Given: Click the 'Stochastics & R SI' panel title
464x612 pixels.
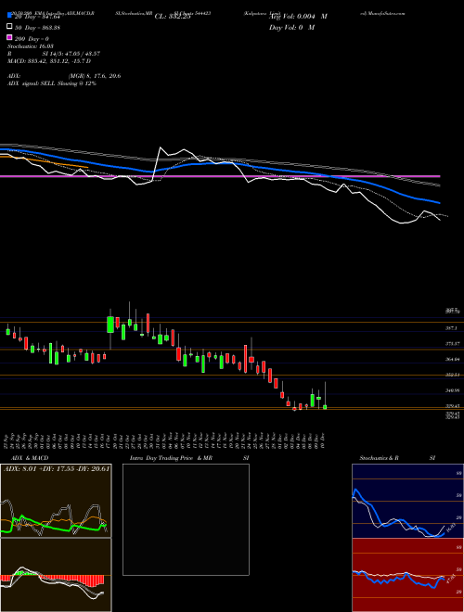Looking at the screenshot, I should pos(397,458).
